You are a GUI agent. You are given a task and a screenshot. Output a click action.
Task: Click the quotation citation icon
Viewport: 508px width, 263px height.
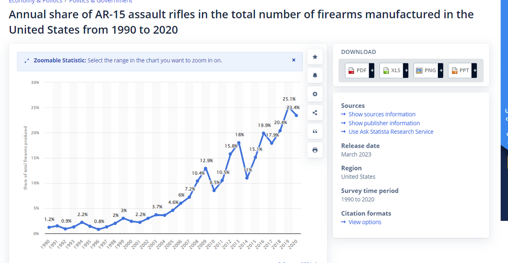pyautogui.click(x=315, y=131)
